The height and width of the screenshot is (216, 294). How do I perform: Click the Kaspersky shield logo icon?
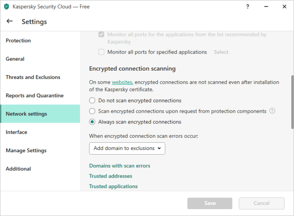click(7, 7)
